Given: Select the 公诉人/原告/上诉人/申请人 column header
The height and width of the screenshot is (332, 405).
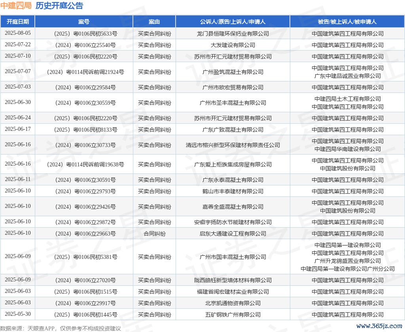Looking at the screenshot, I should 233,22.
